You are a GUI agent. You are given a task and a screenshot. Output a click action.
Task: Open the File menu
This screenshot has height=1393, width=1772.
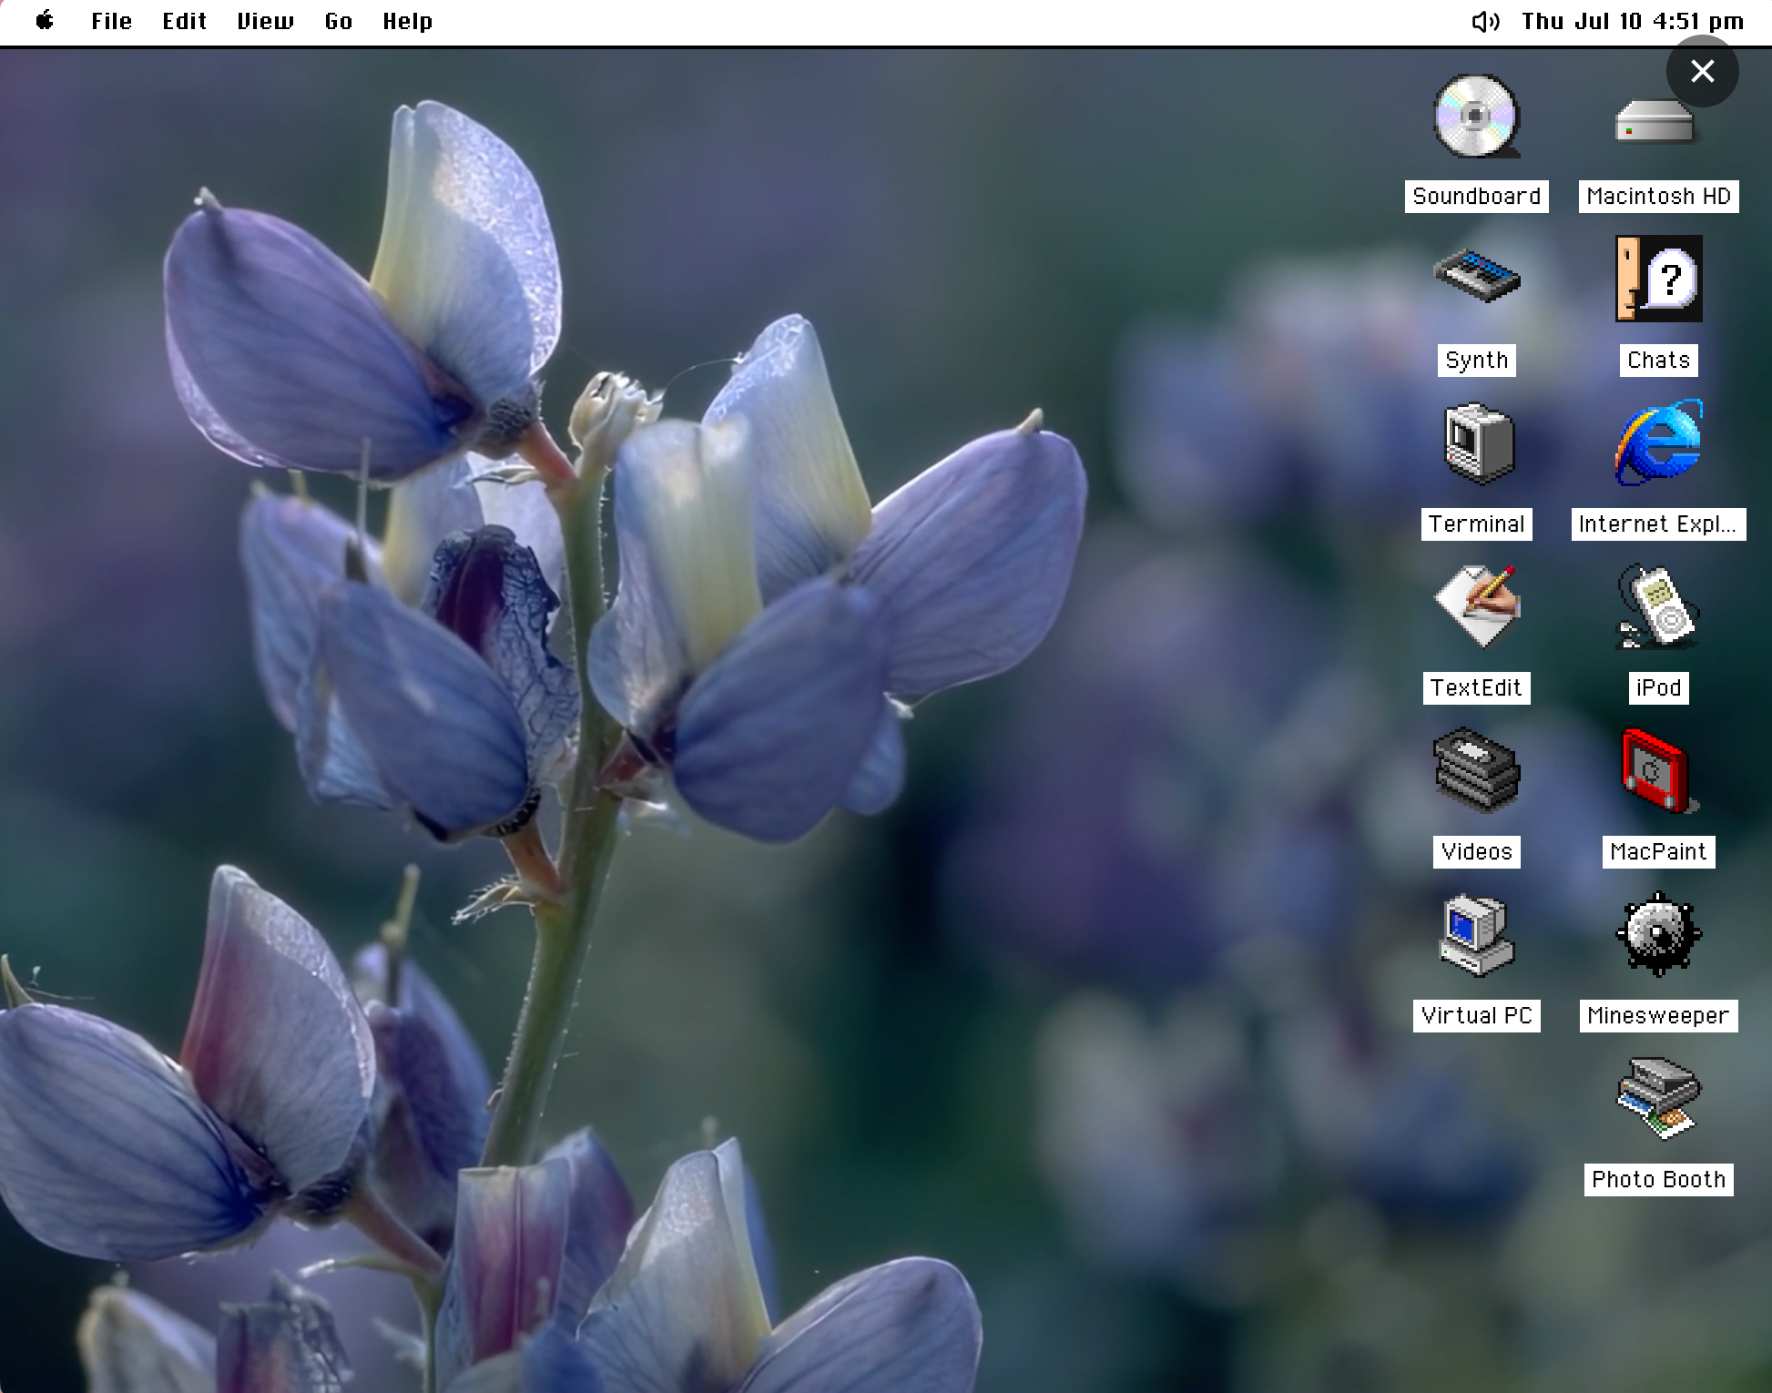(x=111, y=21)
